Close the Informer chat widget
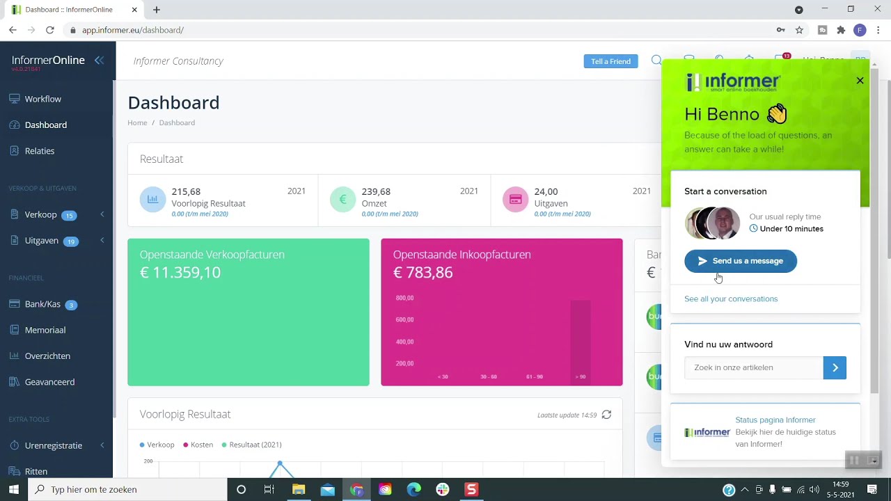891x501 pixels. [x=860, y=81]
